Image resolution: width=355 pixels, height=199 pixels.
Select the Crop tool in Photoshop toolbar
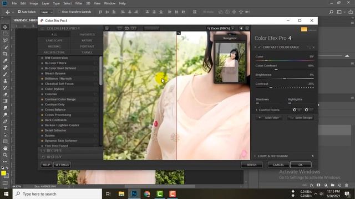pos(5,54)
